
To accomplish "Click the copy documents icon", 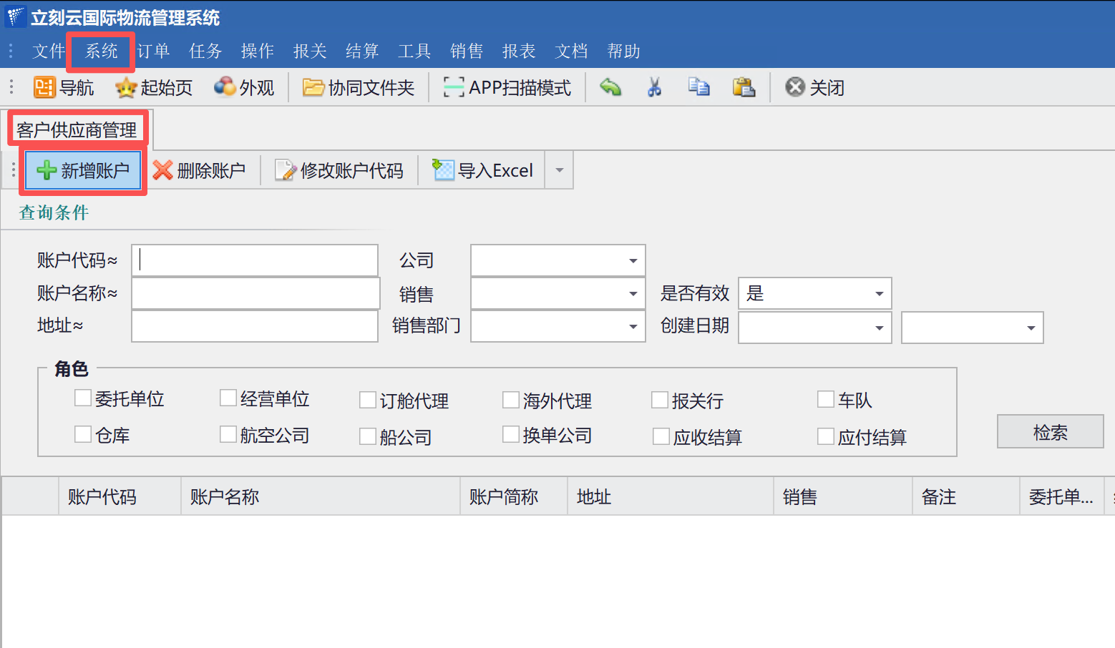I will tap(698, 87).
